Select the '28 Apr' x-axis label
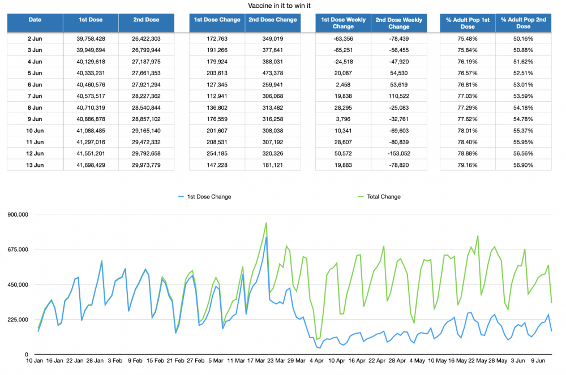Screen dimensions: 566x375 [x=397, y=361]
